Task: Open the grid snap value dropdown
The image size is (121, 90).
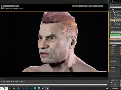Action: coord(86,6)
